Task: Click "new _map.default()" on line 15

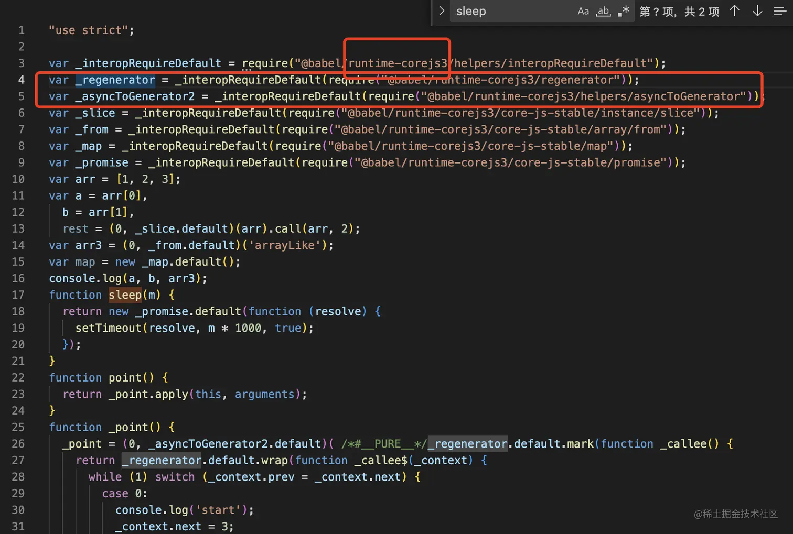Action: 175,262
